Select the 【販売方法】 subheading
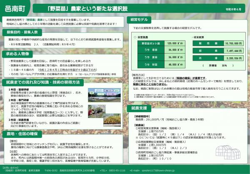250x174 pixels. click(138, 75)
